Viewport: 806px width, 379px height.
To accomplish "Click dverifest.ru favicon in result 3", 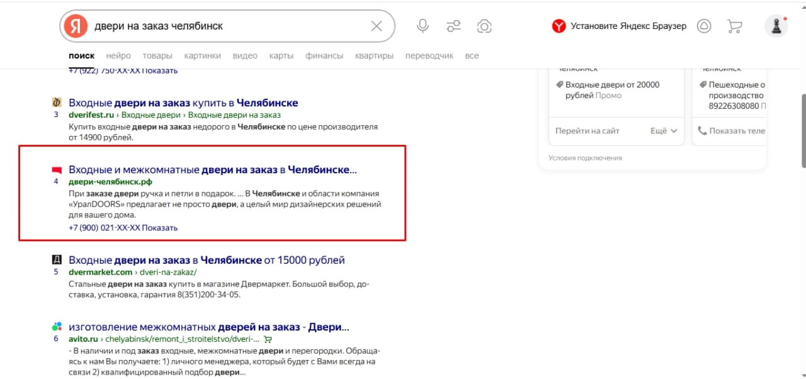I will coord(56,103).
